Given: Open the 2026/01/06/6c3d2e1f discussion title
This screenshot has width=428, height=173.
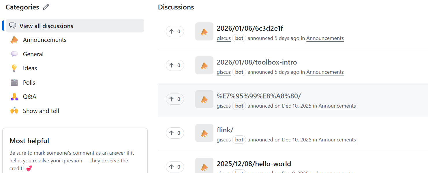Looking at the screenshot, I should (249, 28).
